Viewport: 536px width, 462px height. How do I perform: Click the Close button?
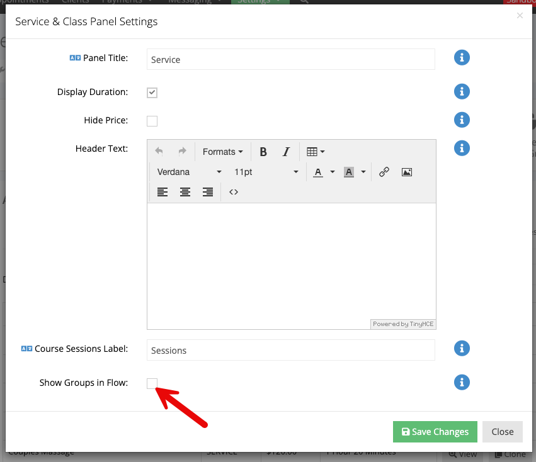[503, 432]
